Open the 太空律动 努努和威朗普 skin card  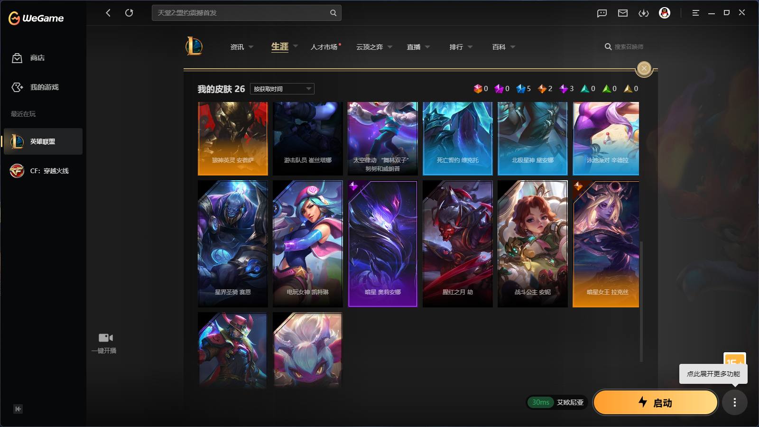click(383, 139)
